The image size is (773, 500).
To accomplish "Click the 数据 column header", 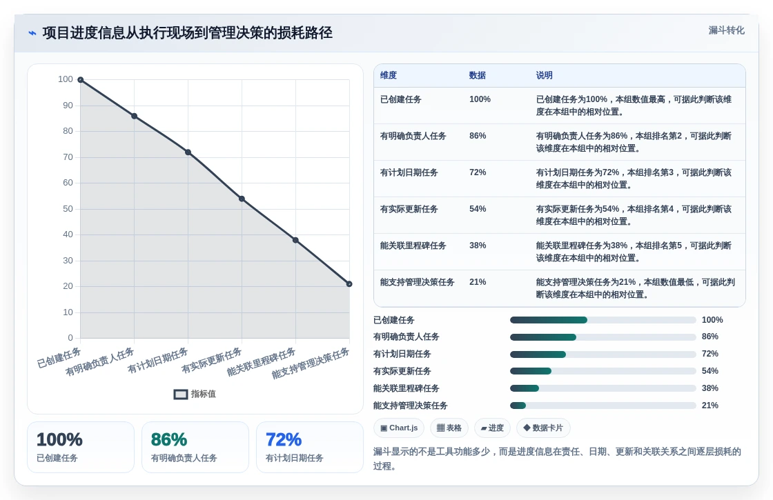I will [x=477, y=75].
